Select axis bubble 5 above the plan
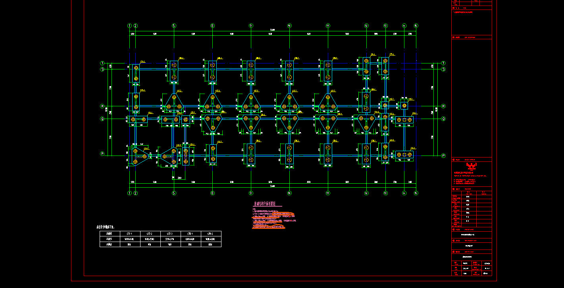This screenshot has width=564, height=288. (x=174, y=26)
